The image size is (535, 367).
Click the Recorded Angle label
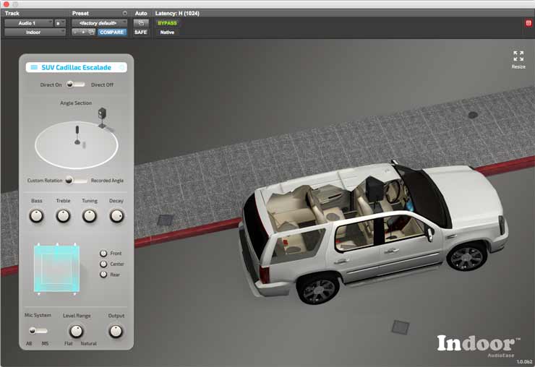[x=107, y=181]
